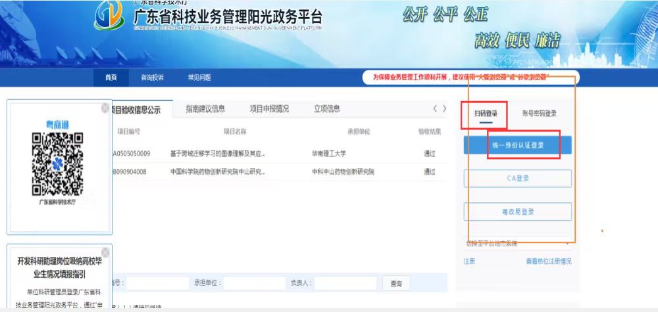Screen dimensions: 658x312
Task: Open the 切换至平台地市系统 dropdown
Action: pyautogui.click(x=517, y=244)
